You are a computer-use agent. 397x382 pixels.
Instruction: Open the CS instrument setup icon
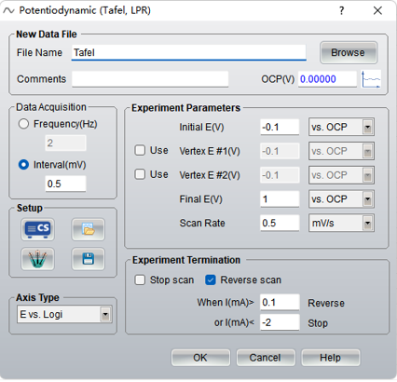point(37,229)
